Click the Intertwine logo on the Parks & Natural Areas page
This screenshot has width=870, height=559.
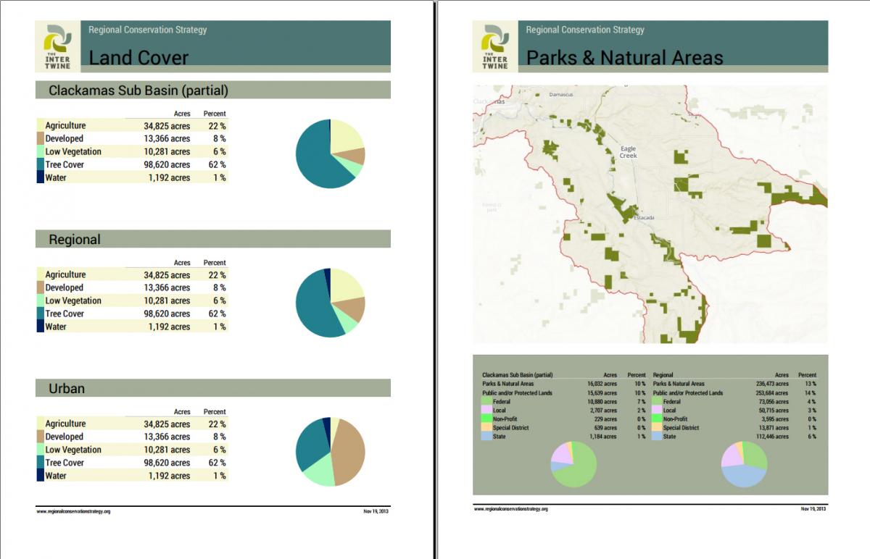click(x=497, y=46)
